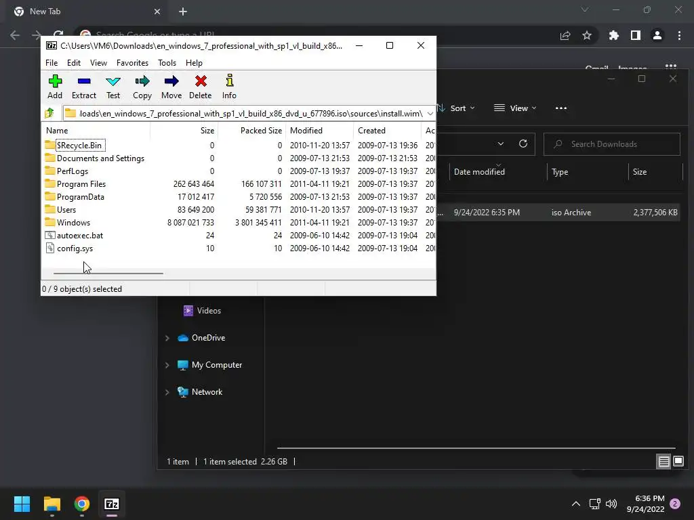
Task: Refresh the Downloads folder in Explorer
Action: [523, 144]
